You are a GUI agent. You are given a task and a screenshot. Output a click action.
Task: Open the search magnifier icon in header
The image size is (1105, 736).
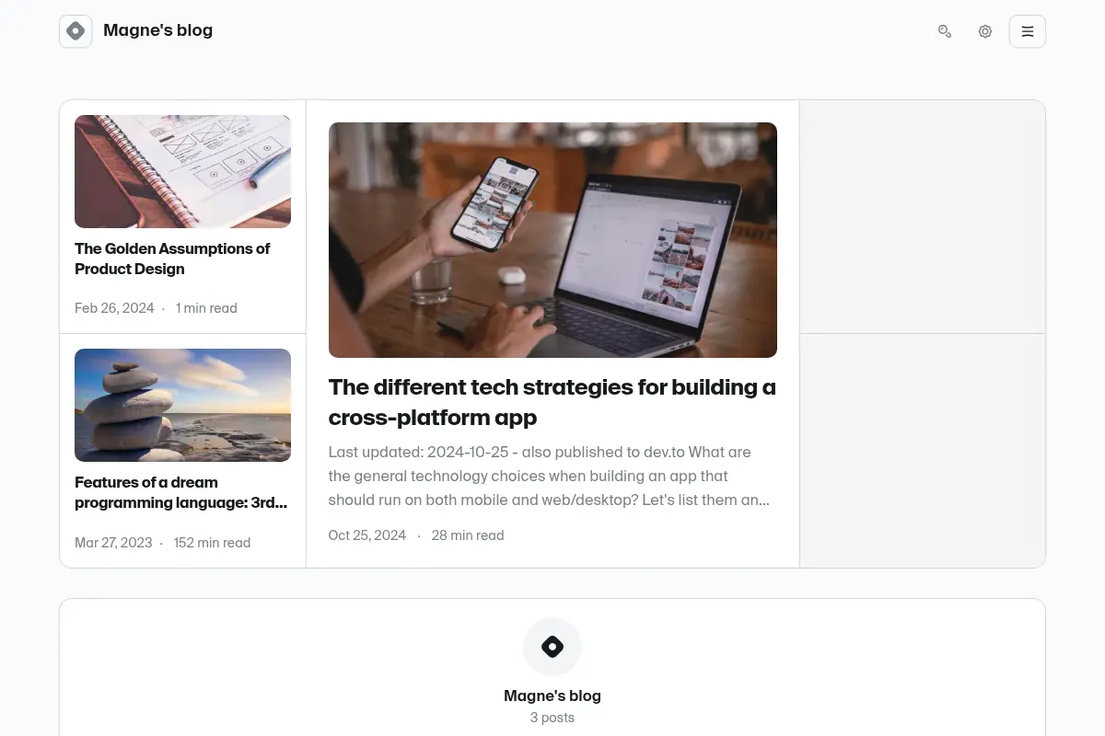click(945, 31)
